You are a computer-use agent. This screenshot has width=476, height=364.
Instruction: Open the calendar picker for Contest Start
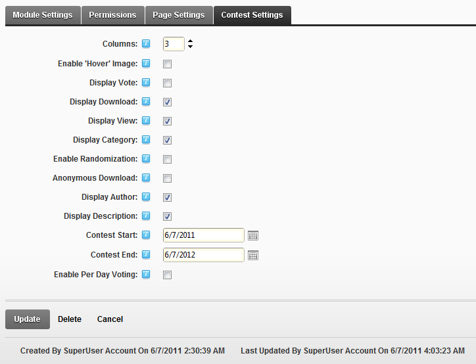[x=253, y=236]
